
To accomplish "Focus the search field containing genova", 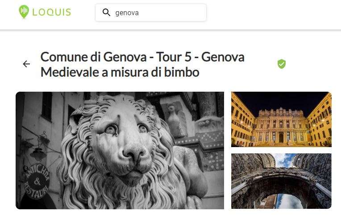I will pyautogui.click(x=151, y=13).
